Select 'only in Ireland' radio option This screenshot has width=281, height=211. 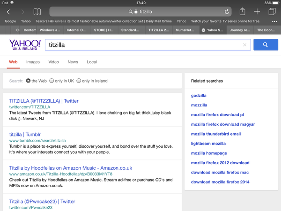coord(79,81)
